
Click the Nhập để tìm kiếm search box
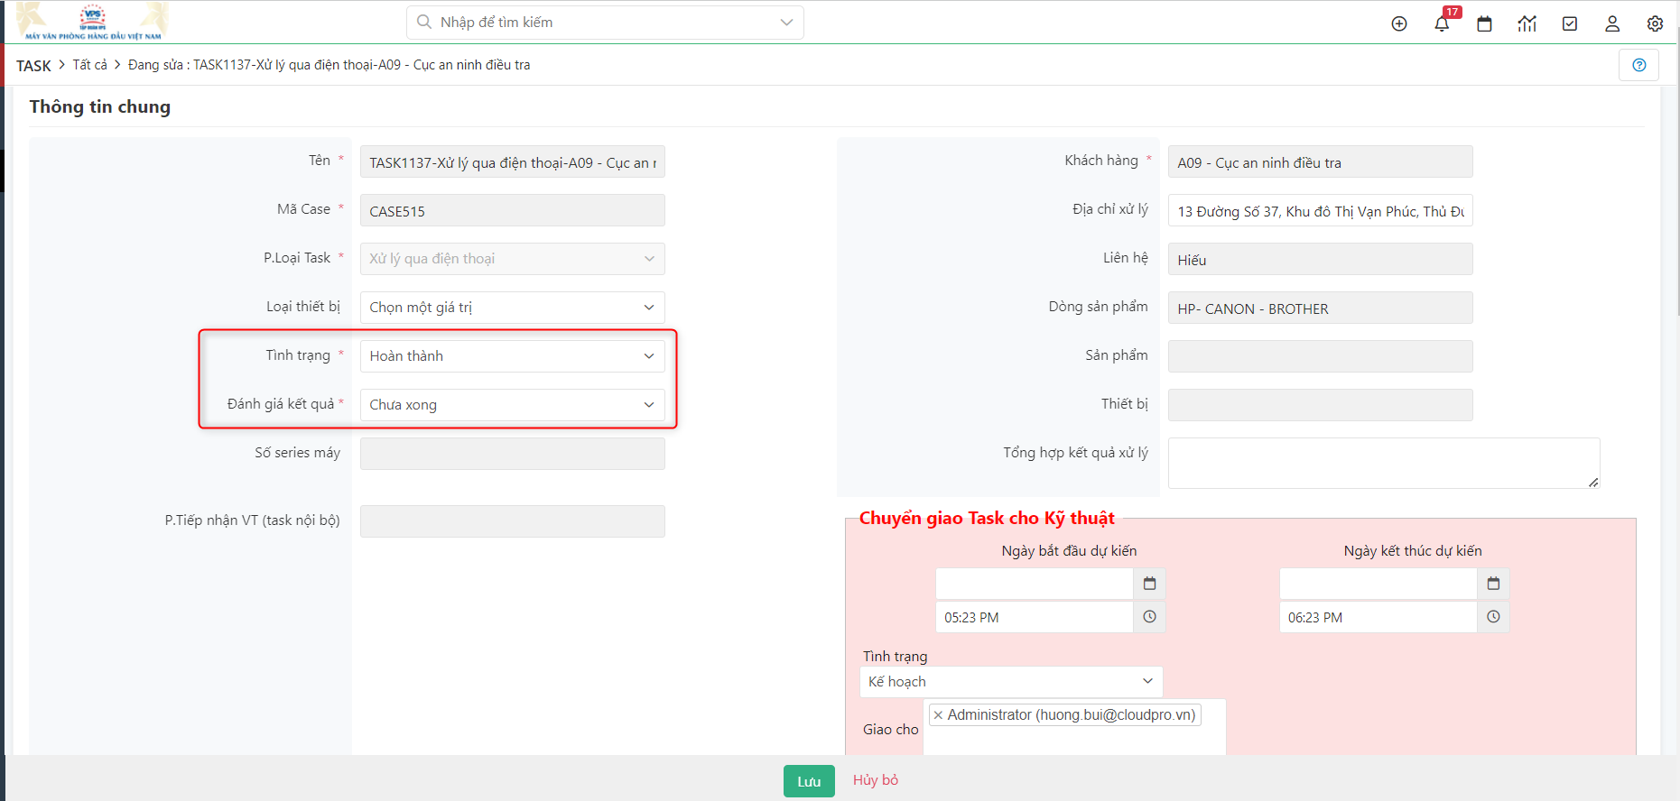click(x=605, y=22)
